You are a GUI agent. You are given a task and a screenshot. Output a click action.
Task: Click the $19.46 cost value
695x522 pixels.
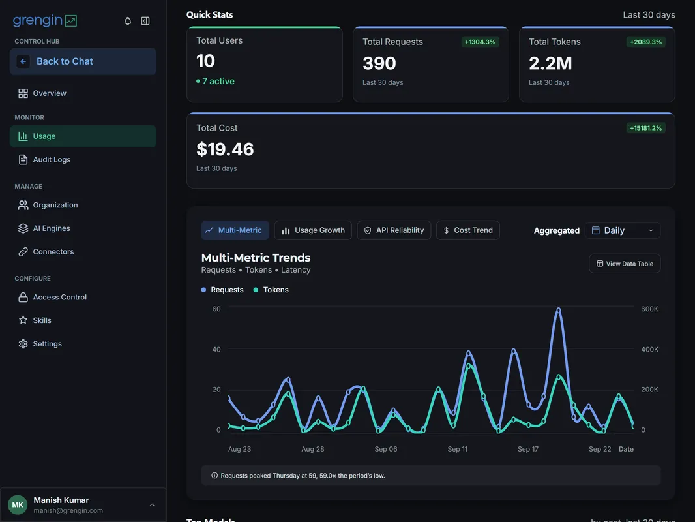coord(225,149)
